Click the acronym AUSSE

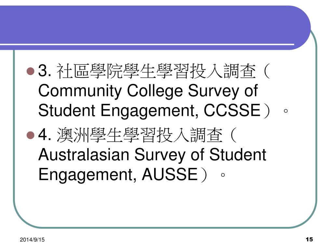coord(170,174)
